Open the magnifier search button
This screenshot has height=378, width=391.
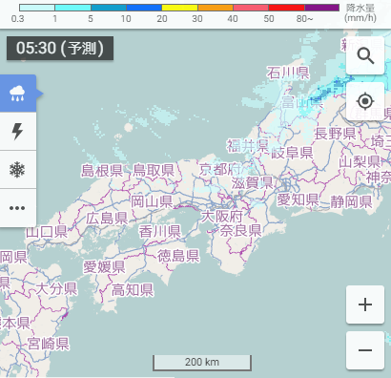365,56
